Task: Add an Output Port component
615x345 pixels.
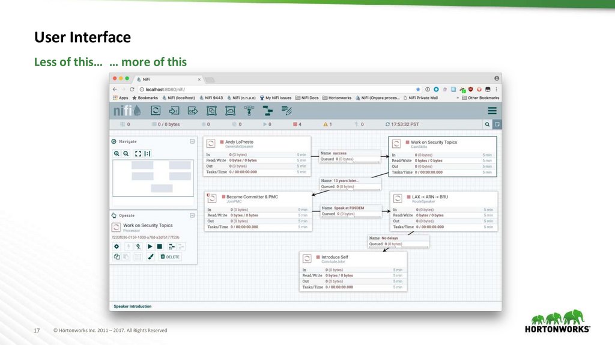Action: tap(193, 111)
